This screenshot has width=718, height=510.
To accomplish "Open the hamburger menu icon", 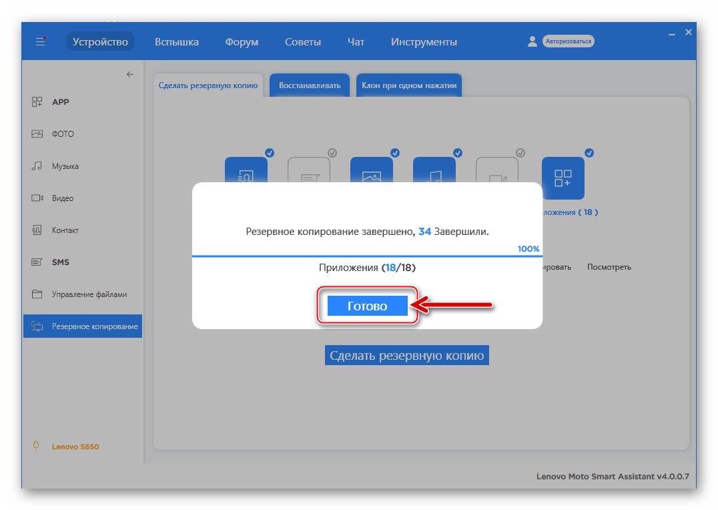I will (40, 41).
